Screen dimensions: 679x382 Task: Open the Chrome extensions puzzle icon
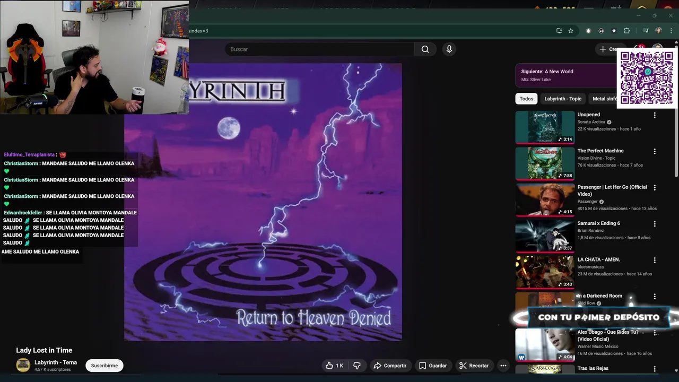pyautogui.click(x=626, y=31)
